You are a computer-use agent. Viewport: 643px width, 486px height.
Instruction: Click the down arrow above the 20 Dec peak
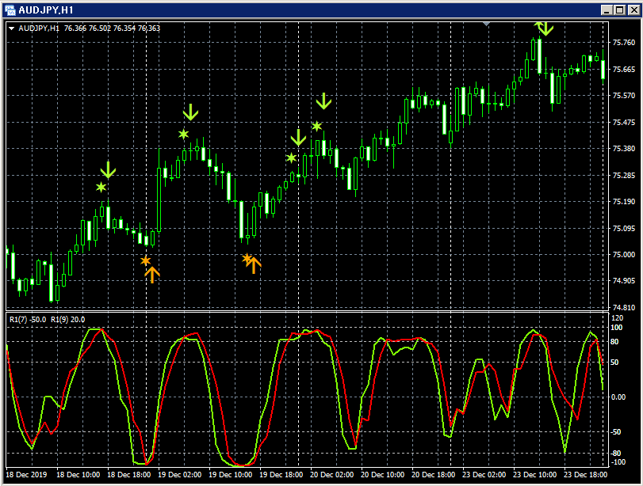click(x=323, y=101)
